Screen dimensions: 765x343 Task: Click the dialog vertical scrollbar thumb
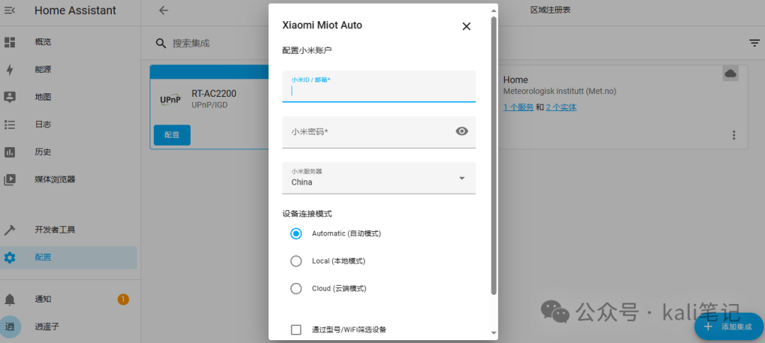pos(494,156)
